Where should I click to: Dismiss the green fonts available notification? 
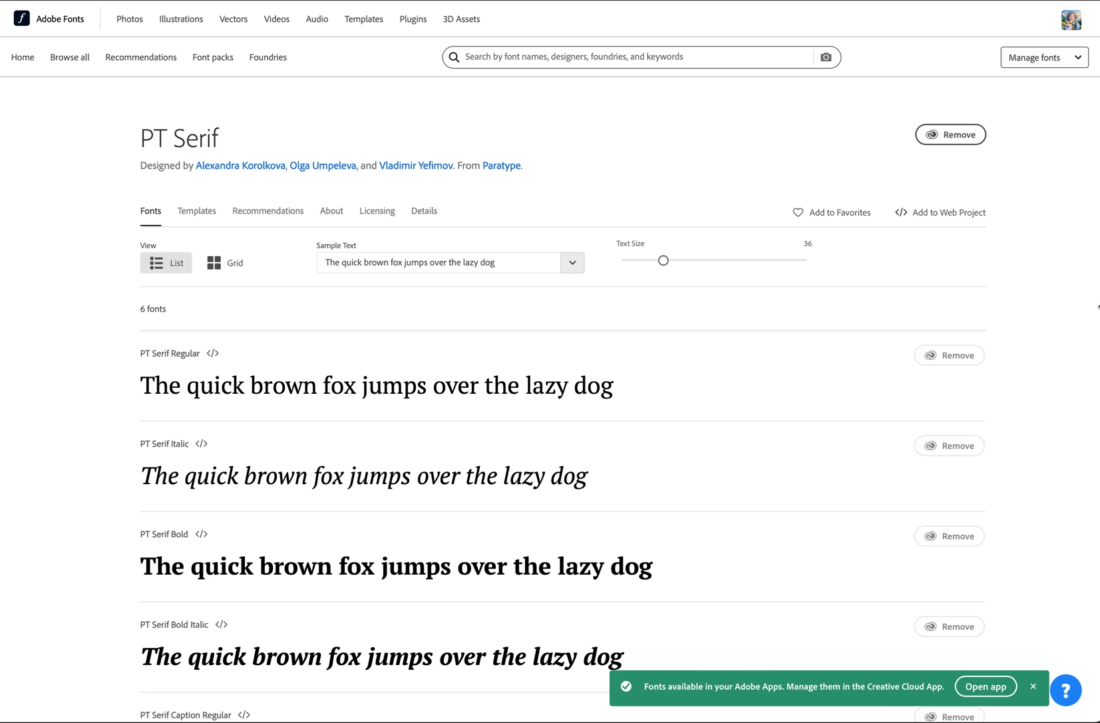1033,686
